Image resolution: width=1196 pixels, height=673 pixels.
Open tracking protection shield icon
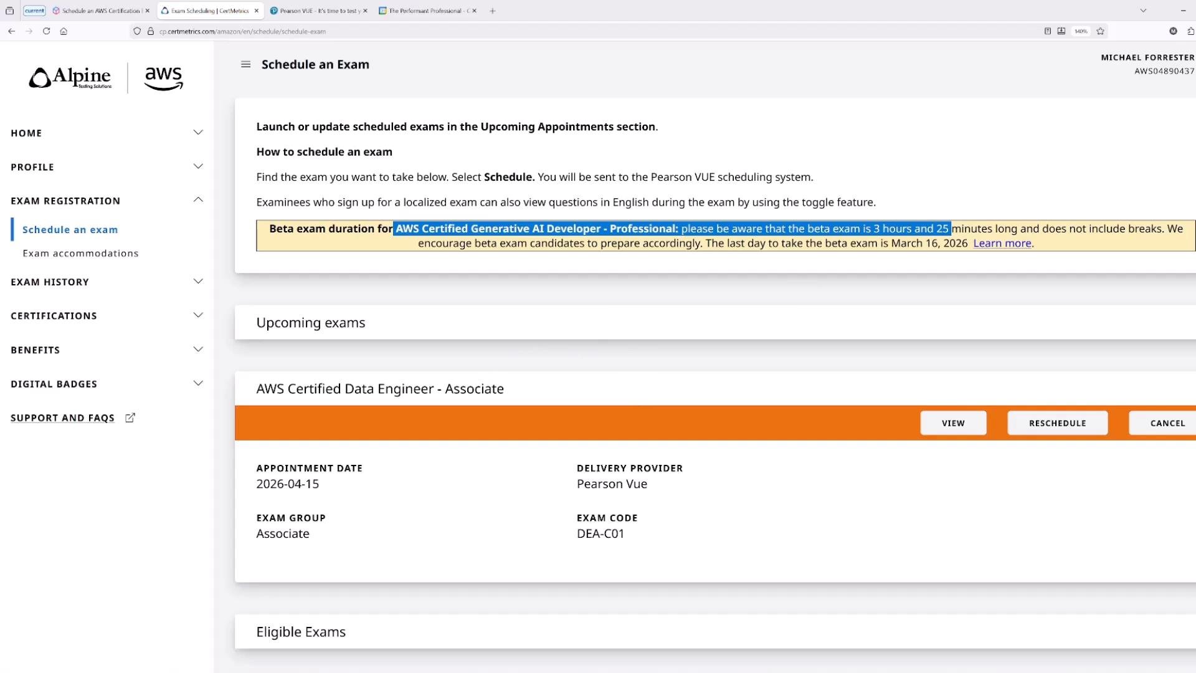pyautogui.click(x=137, y=31)
